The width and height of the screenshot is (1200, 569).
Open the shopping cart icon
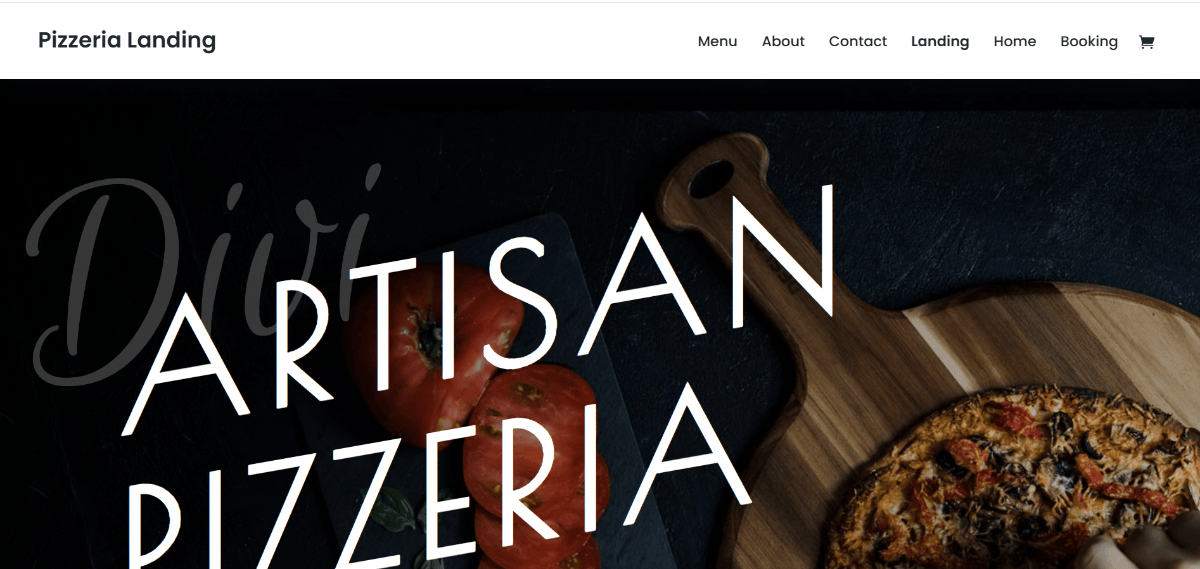(1146, 42)
